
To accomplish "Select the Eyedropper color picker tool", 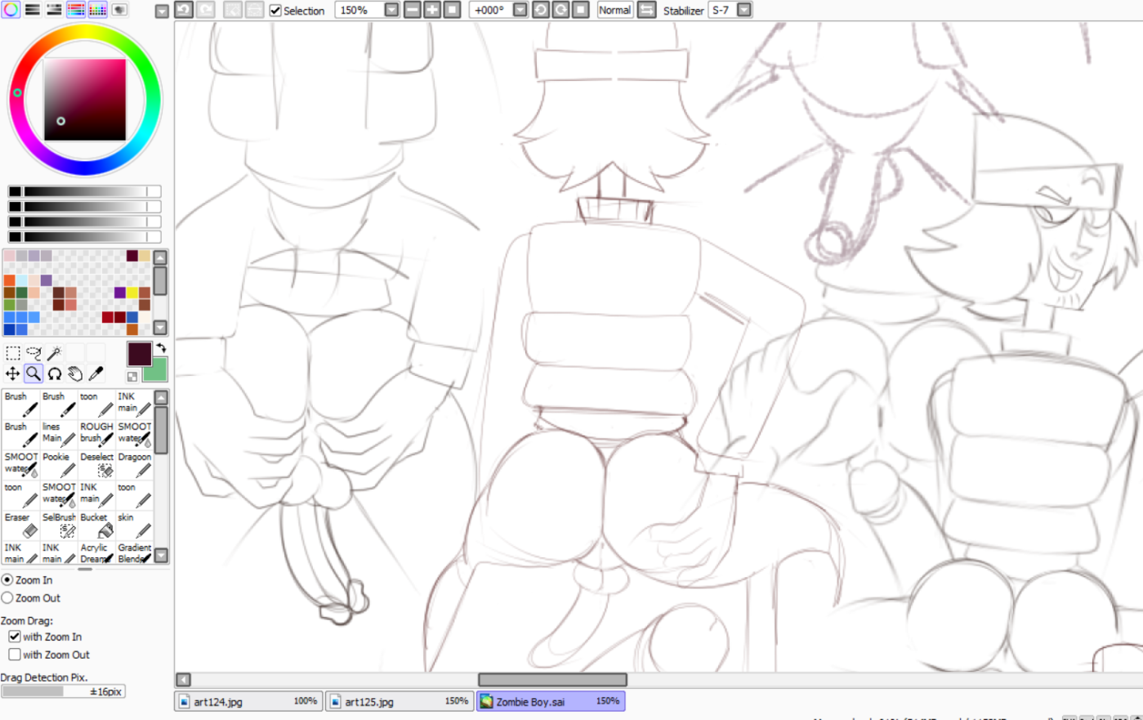I will tap(96, 373).
